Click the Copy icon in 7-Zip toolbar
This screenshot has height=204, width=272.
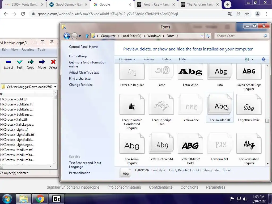point(31,62)
